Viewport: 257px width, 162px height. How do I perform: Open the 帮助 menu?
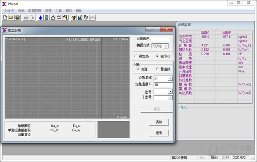click(79, 11)
